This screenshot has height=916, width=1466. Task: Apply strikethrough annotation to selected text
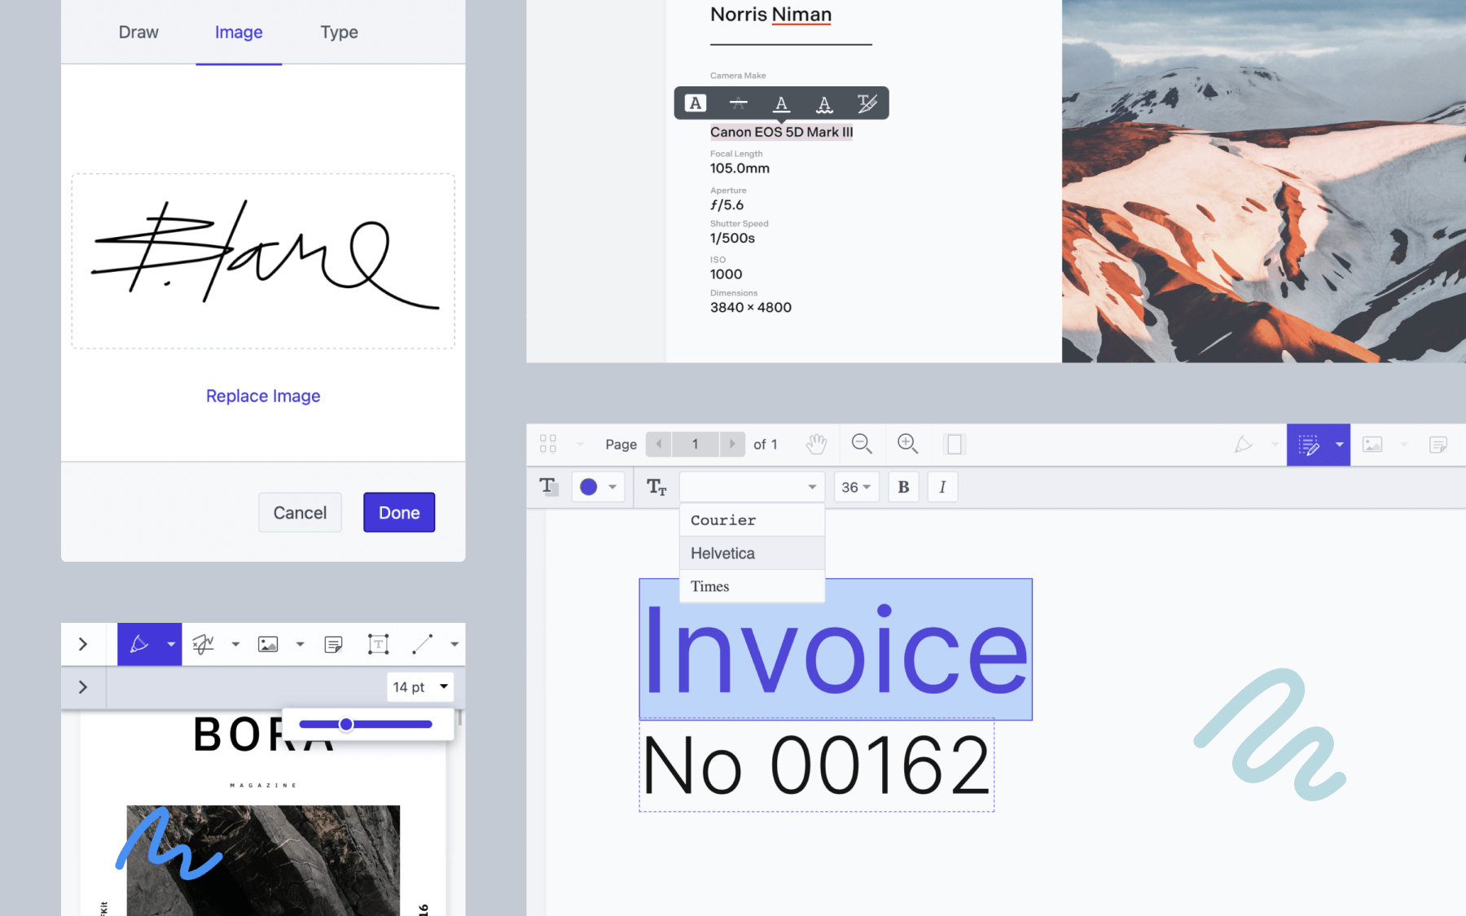(739, 103)
